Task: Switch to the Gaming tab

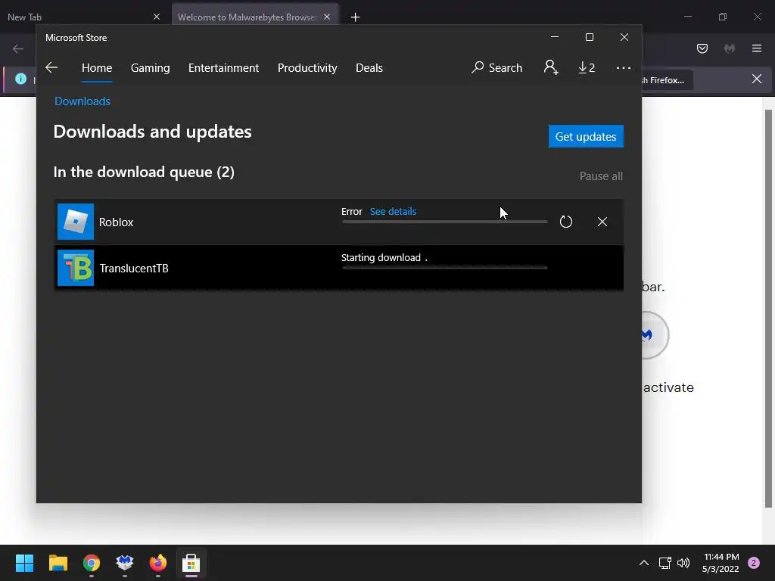Action: pos(151,67)
